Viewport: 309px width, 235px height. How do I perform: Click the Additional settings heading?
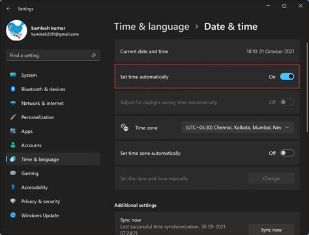tap(136, 205)
